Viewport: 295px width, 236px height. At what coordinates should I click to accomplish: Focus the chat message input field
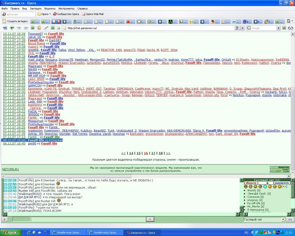(88, 219)
